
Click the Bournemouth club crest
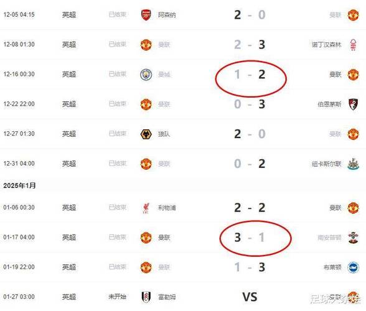click(353, 104)
